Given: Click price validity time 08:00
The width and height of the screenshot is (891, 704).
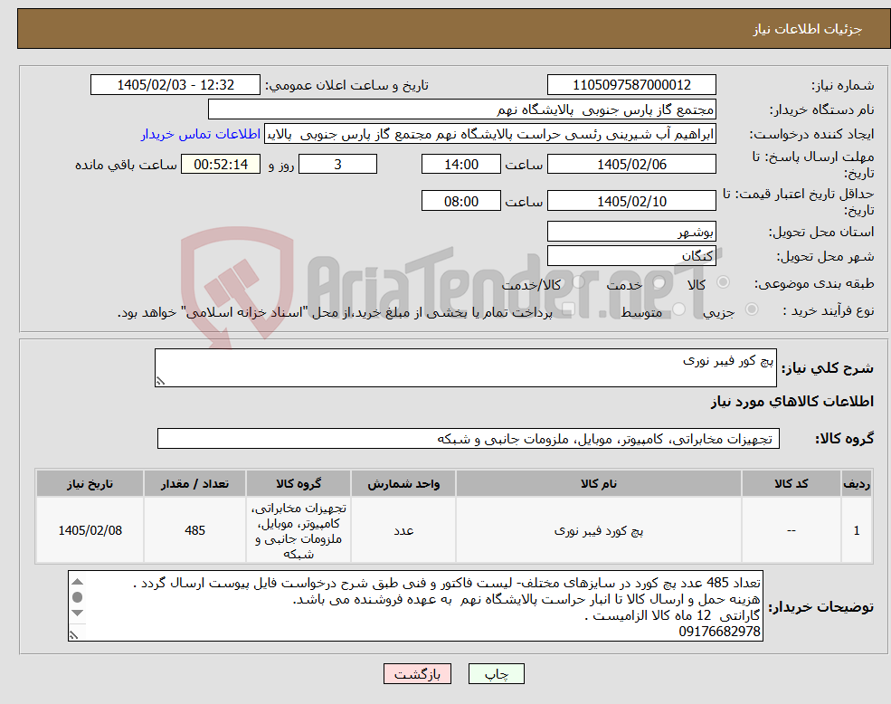Looking at the screenshot, I should (460, 201).
